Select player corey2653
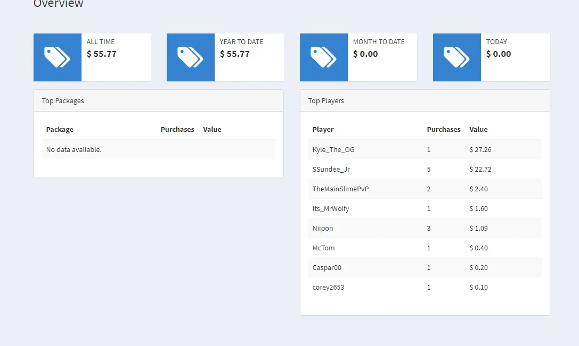The width and height of the screenshot is (579, 346). coord(328,288)
